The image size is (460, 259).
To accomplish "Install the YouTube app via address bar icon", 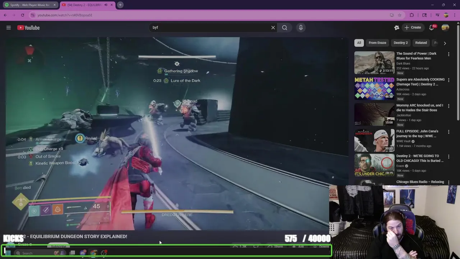I will [392, 15].
